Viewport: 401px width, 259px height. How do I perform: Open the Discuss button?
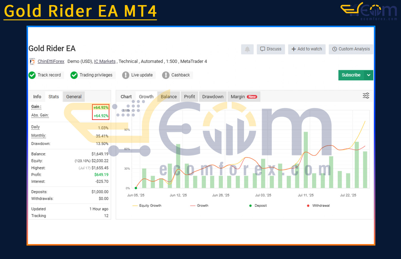click(x=271, y=49)
